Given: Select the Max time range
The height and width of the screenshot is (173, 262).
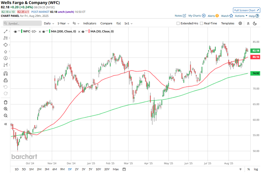Looking at the screenshot, I should click(x=116, y=169).
